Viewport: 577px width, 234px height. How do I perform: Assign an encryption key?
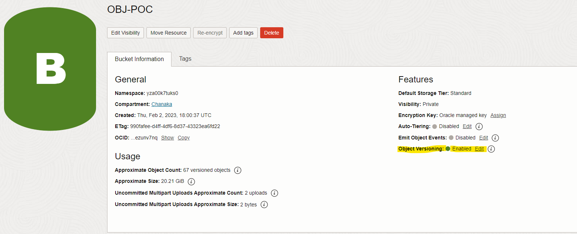498,115
